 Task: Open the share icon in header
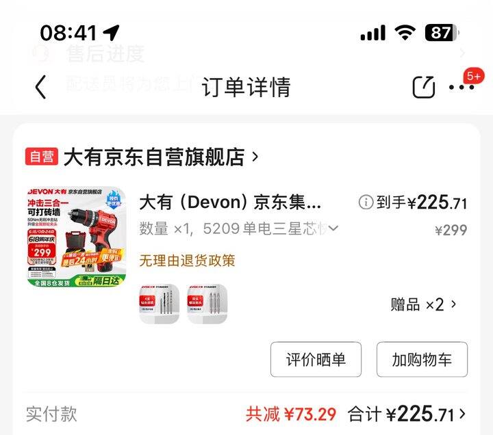coord(424,87)
